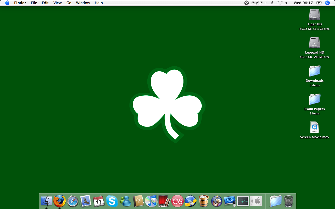Open Mail stamp icon in Dock
This screenshot has height=209, width=335.
tap(86, 201)
